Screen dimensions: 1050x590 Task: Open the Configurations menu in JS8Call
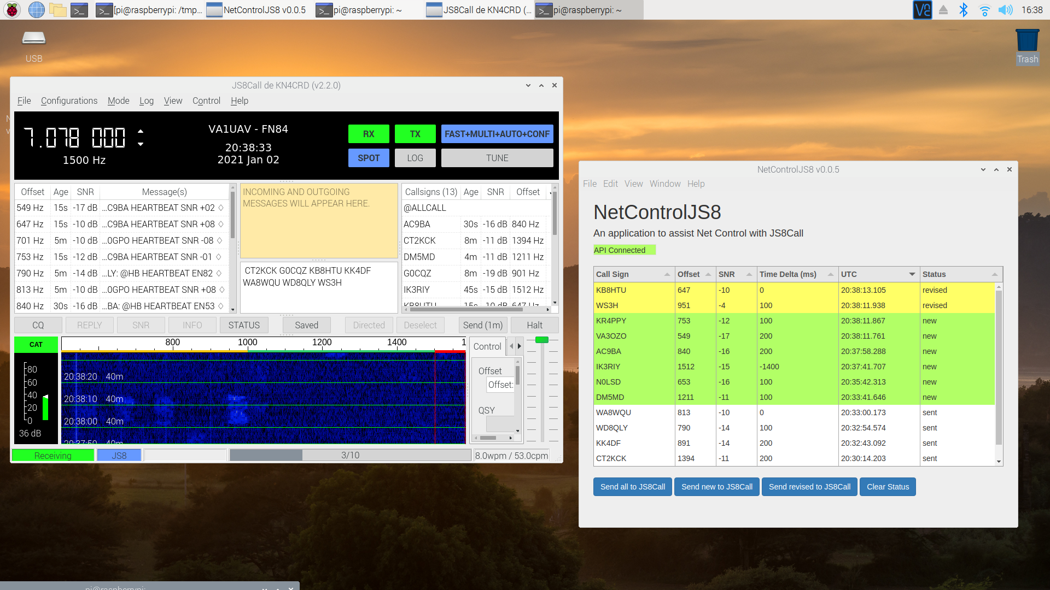[x=69, y=101]
